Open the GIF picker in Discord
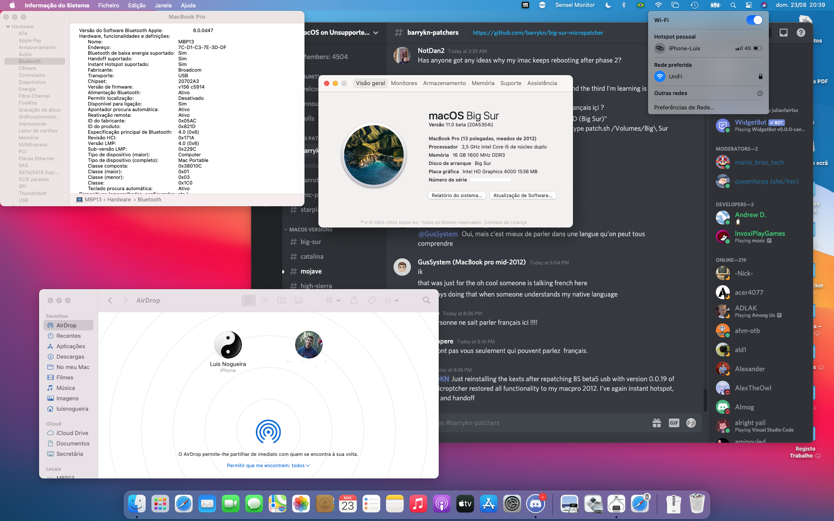834x521 pixels. click(674, 423)
